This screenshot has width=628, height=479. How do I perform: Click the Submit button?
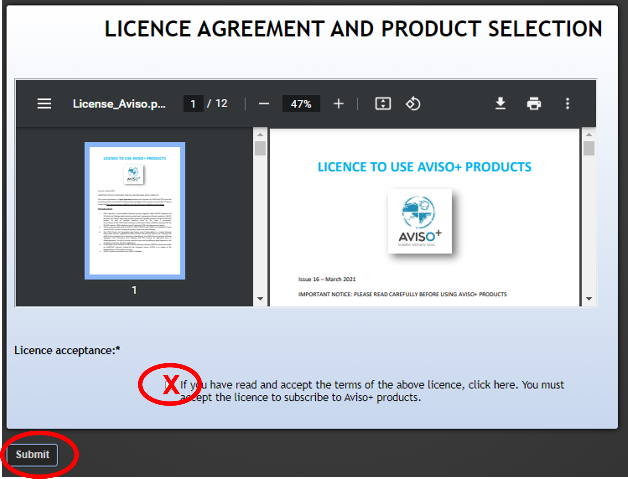point(32,455)
